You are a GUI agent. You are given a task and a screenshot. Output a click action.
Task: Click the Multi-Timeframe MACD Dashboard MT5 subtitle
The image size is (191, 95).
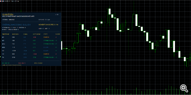point(18,16)
